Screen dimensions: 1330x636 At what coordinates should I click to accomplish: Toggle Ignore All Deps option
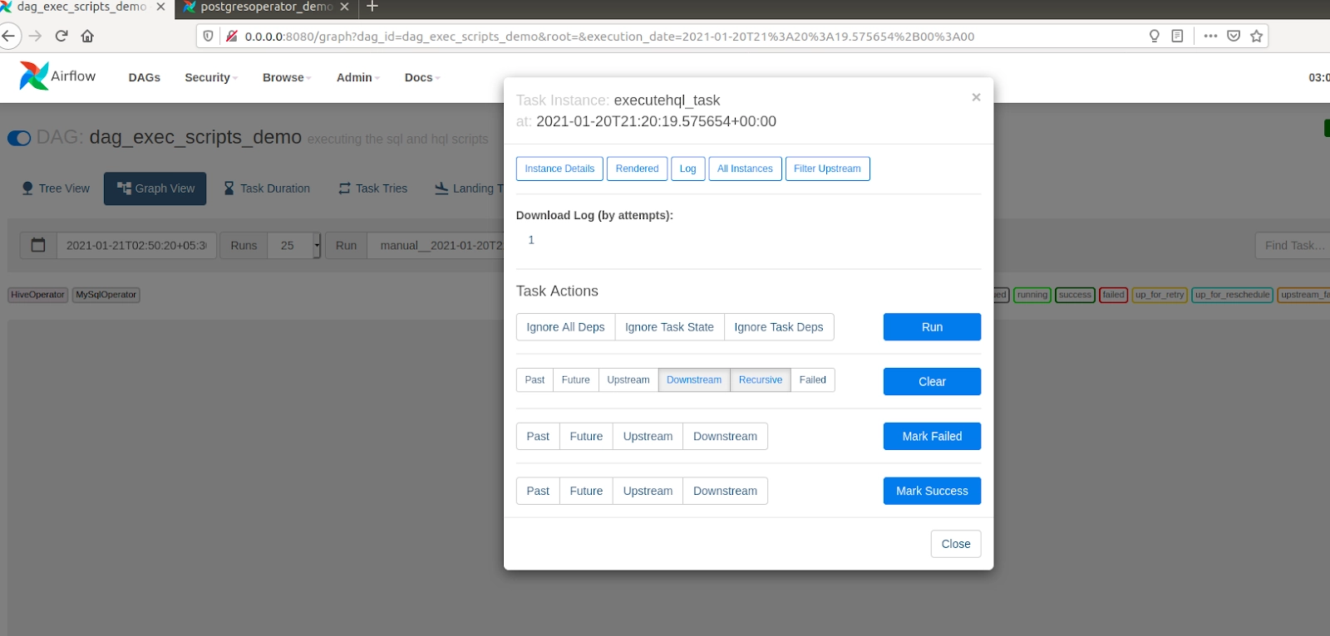coord(565,327)
